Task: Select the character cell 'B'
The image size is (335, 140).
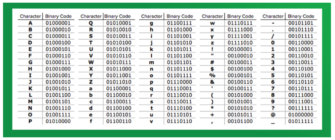Action: [x=30, y=30]
